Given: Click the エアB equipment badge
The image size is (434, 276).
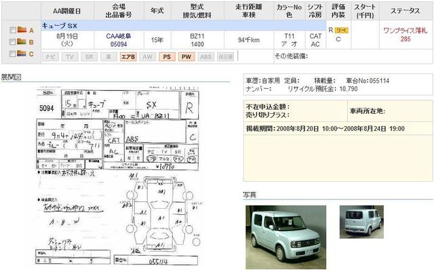Looking at the screenshot, I should pyautogui.click(x=127, y=57).
